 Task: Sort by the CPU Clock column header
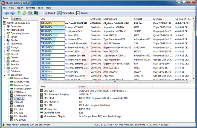[x=96, y=19]
